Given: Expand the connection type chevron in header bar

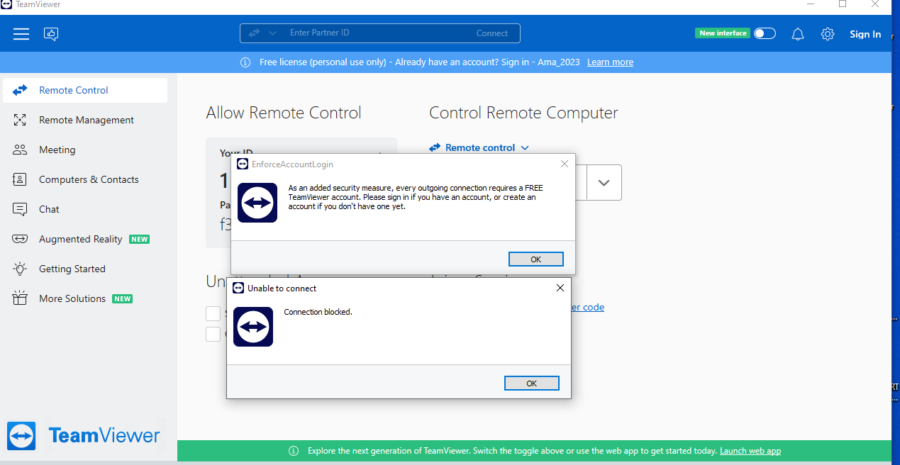Looking at the screenshot, I should [x=273, y=33].
